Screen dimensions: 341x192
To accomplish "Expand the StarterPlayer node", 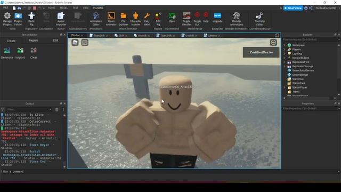I will [x=285, y=87].
